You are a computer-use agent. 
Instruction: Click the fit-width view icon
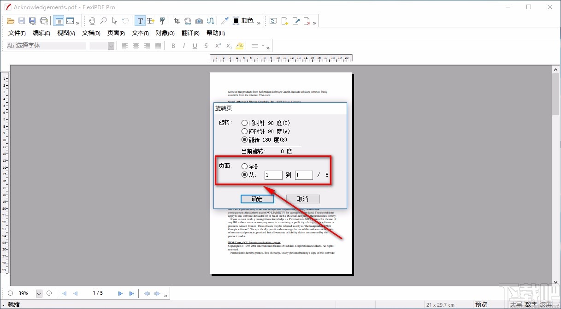click(x=70, y=21)
